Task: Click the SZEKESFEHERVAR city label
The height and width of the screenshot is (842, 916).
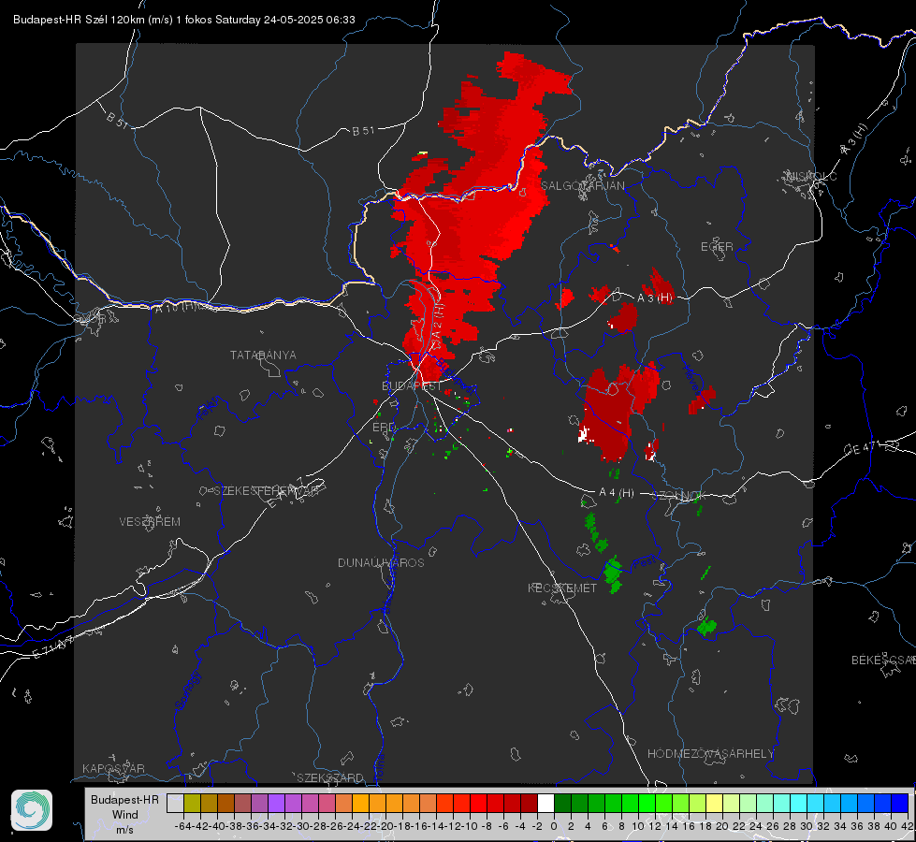Action: (266, 491)
